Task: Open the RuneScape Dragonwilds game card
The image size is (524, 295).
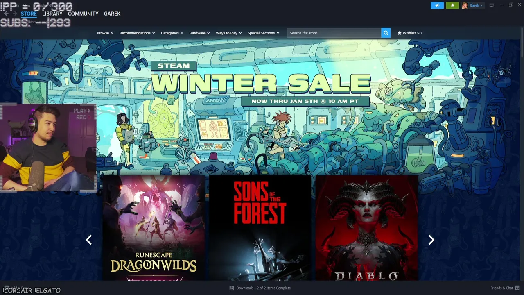Action: pos(154,228)
